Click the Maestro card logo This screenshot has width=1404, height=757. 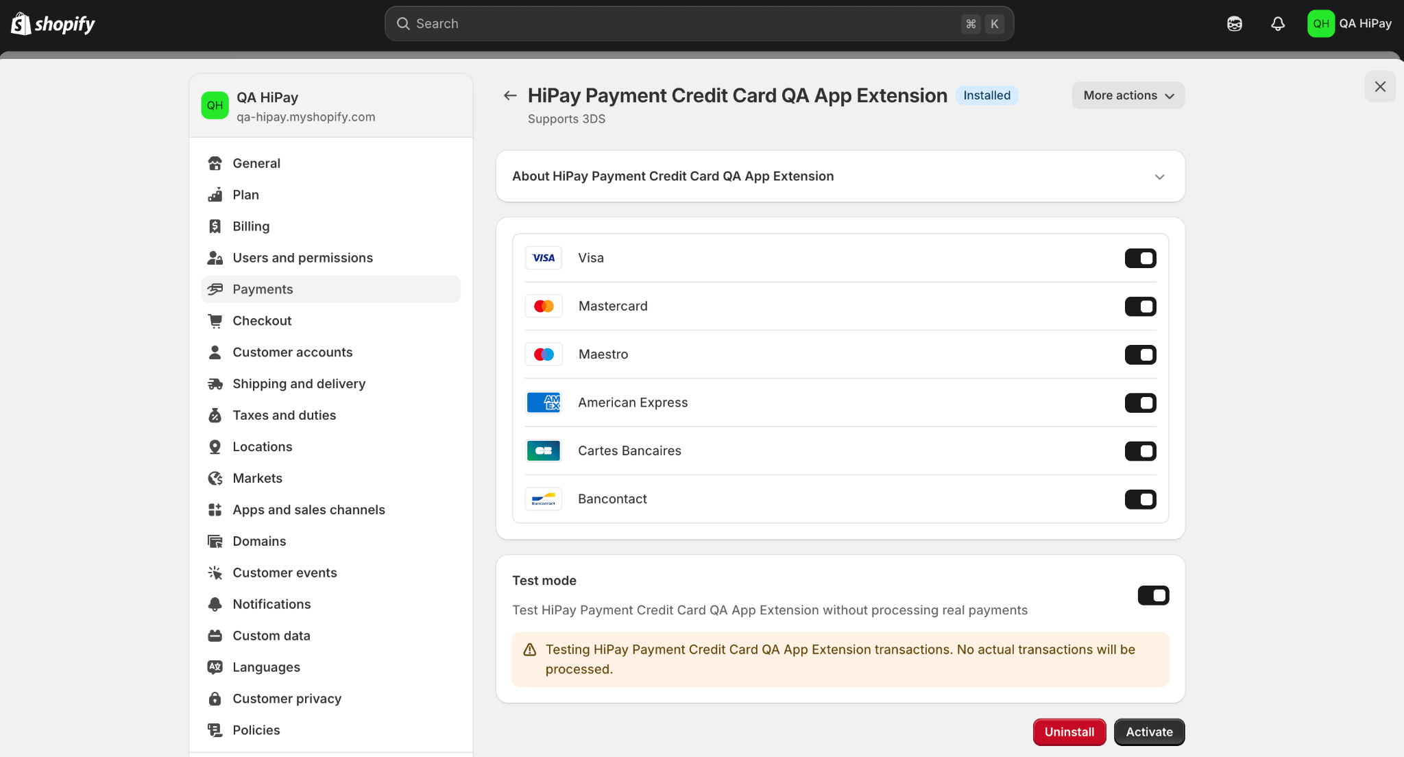tap(544, 355)
